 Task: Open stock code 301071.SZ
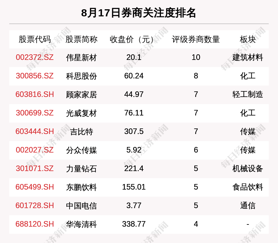point(35,168)
